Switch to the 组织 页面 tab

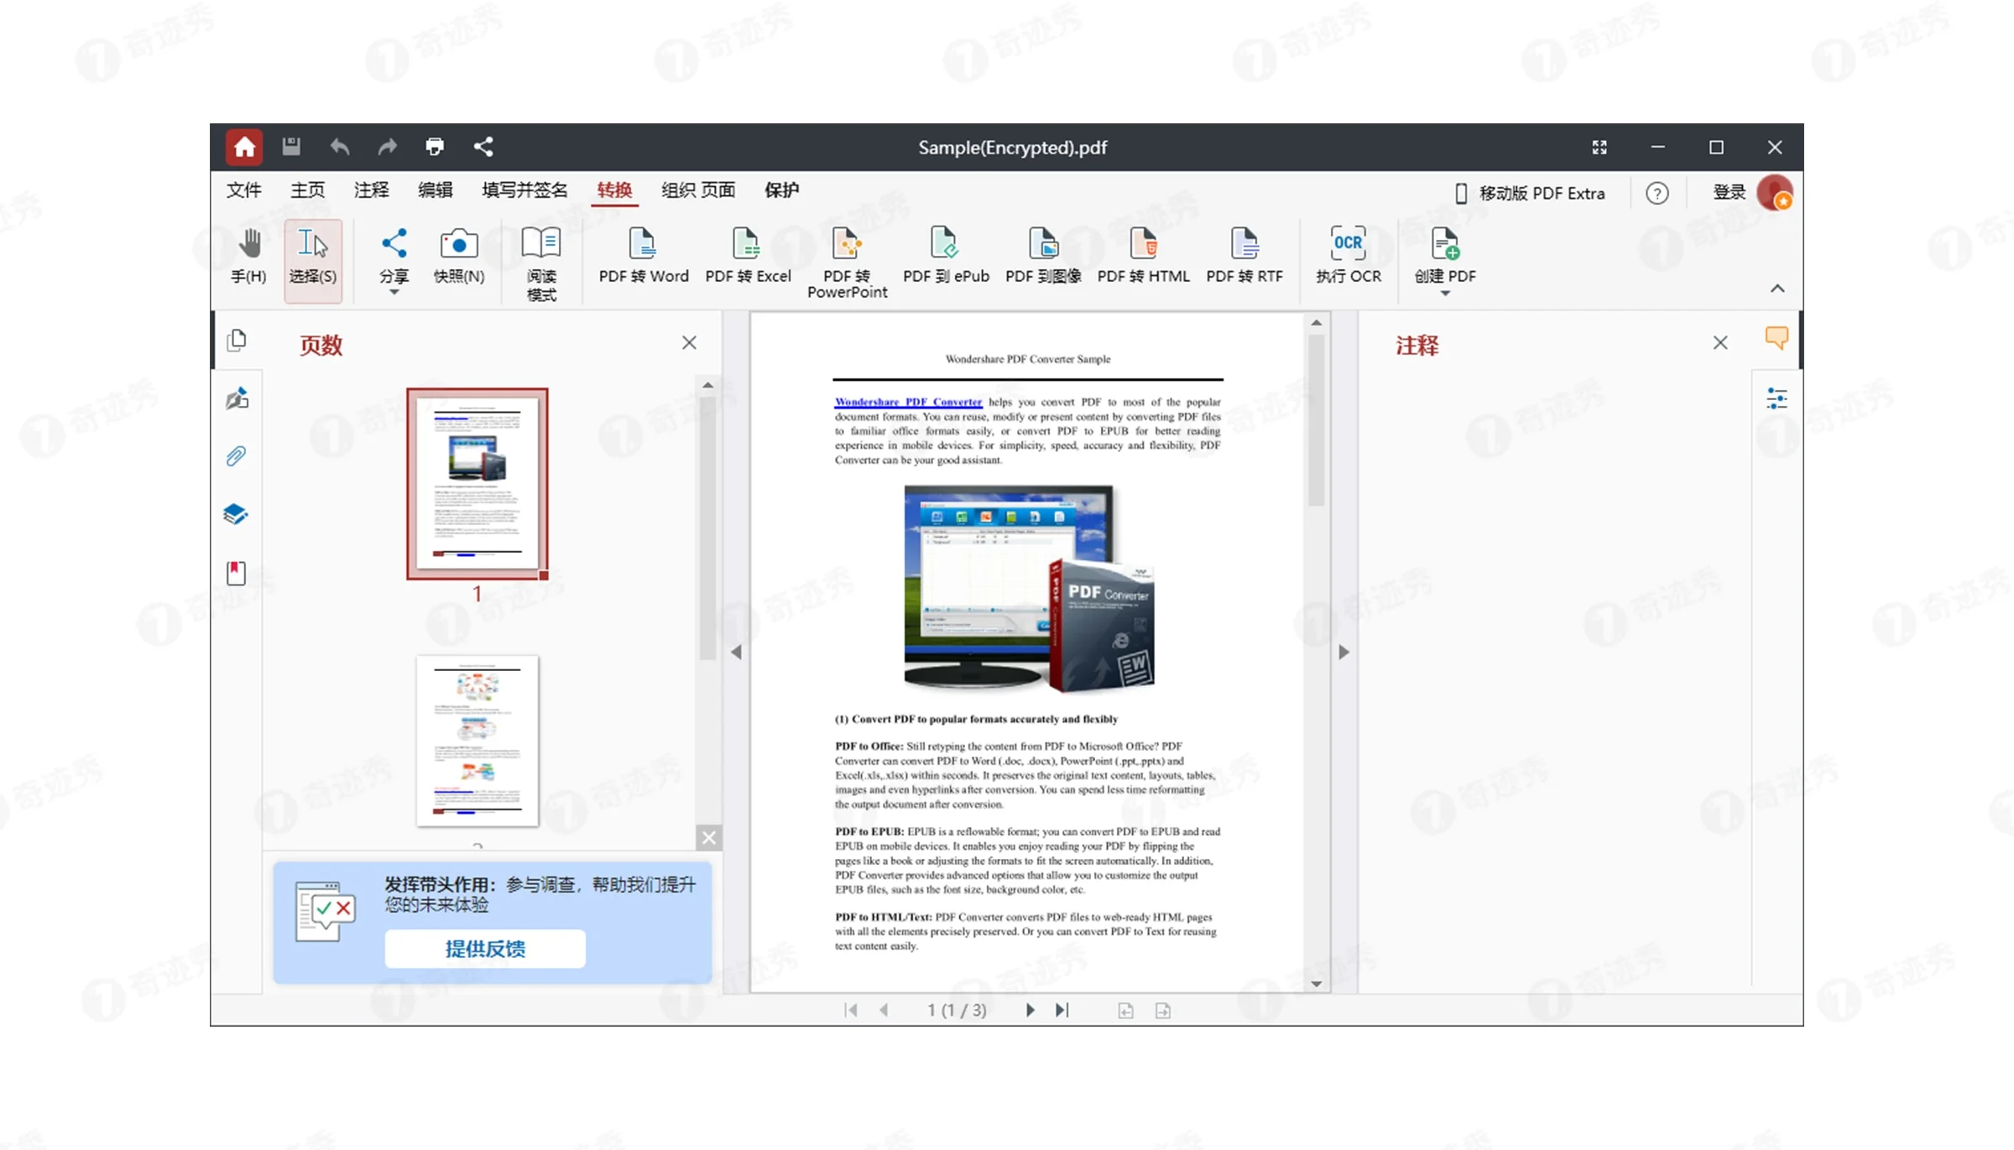tap(697, 190)
